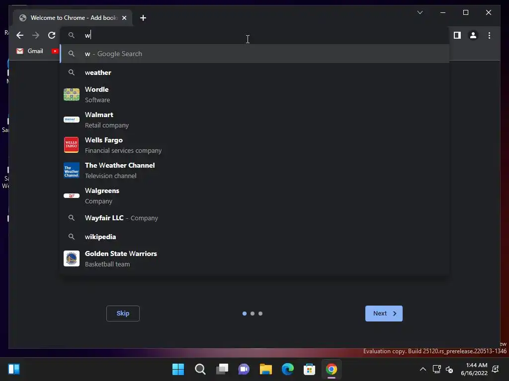This screenshot has width=509, height=381.
Task: Select The Weather Channel suggestion
Action: coord(254,171)
